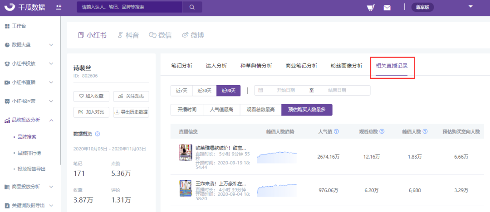
Task: Click the 导出历史数据 button
Action: coord(131,112)
